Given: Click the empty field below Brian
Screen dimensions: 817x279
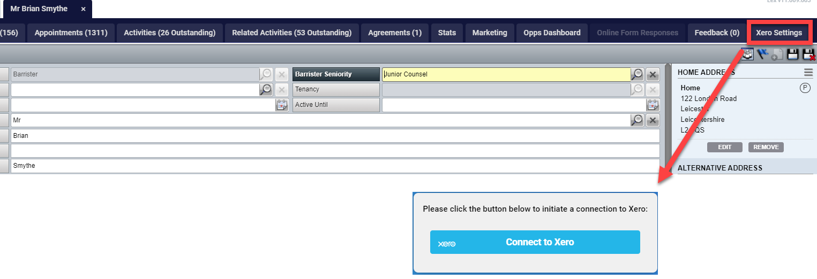Looking at the screenshot, I should (x=335, y=151).
